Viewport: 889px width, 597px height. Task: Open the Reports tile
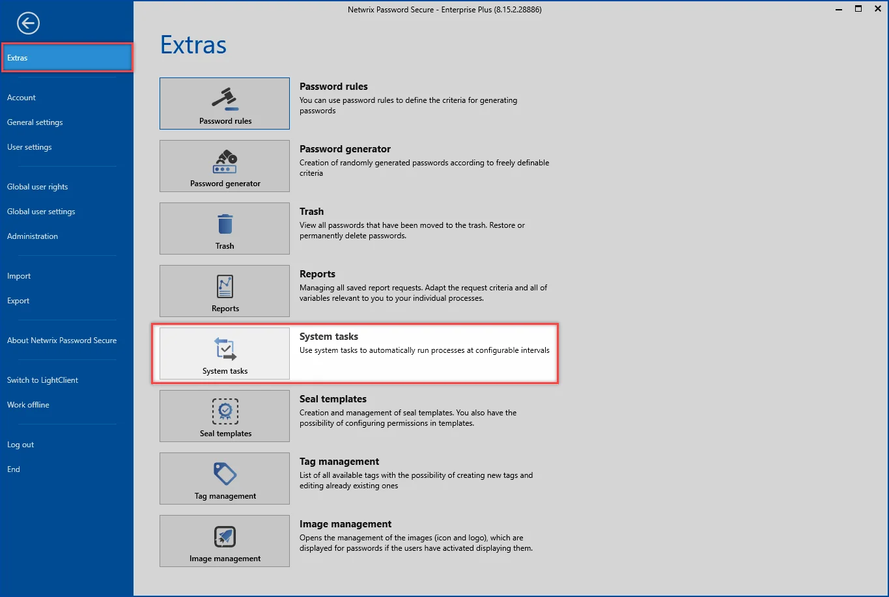click(225, 291)
